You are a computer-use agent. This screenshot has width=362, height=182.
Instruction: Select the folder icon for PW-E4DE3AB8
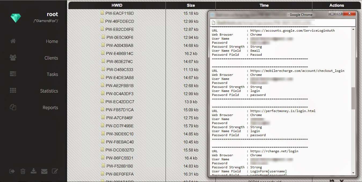point(102,77)
